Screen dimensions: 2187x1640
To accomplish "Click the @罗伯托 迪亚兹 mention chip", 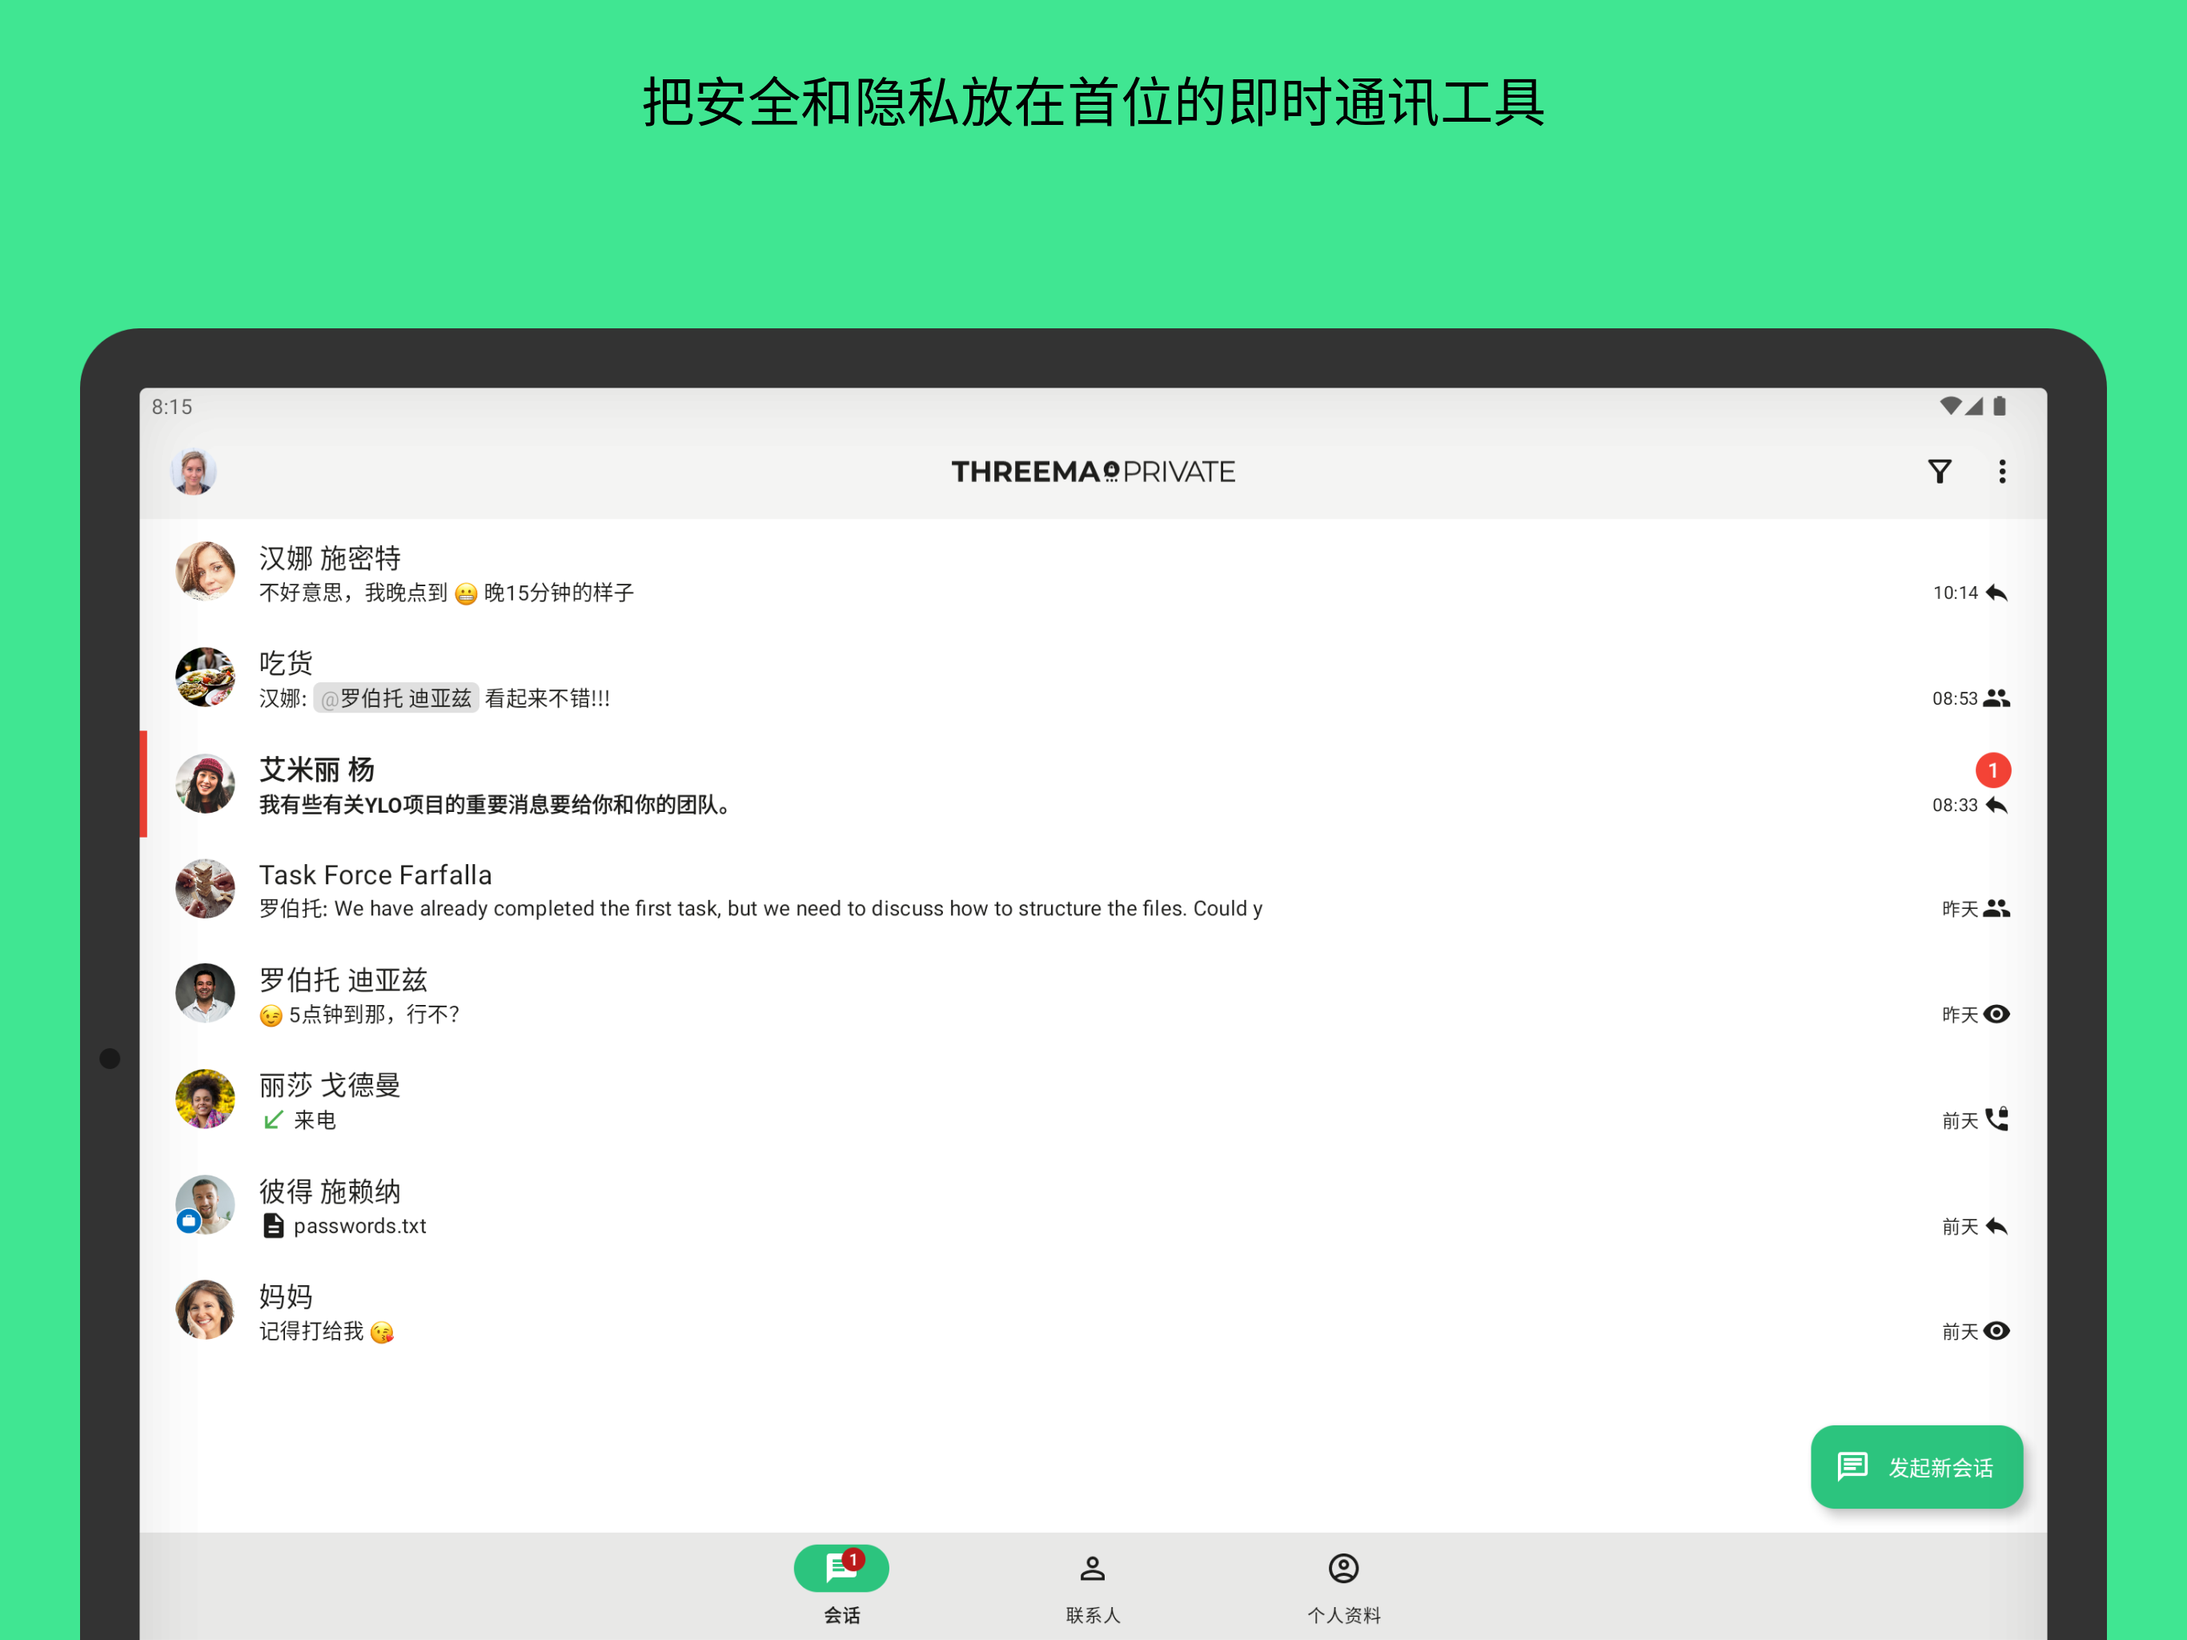I will point(396,698).
